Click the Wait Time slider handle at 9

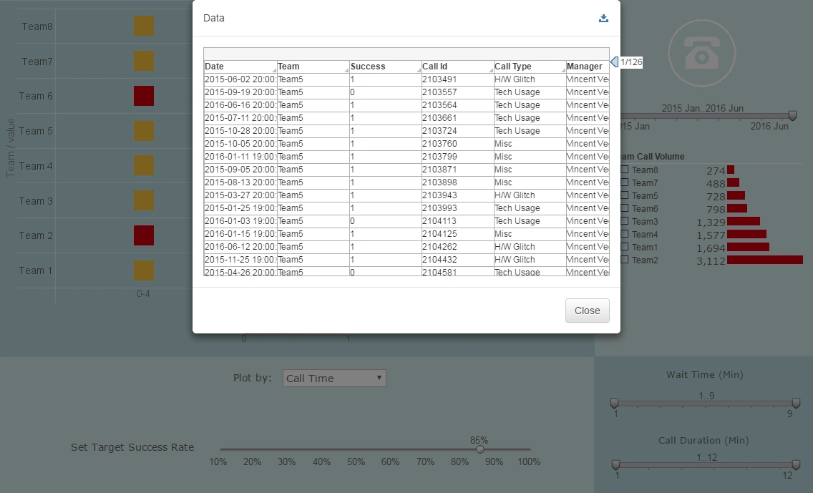pos(796,403)
